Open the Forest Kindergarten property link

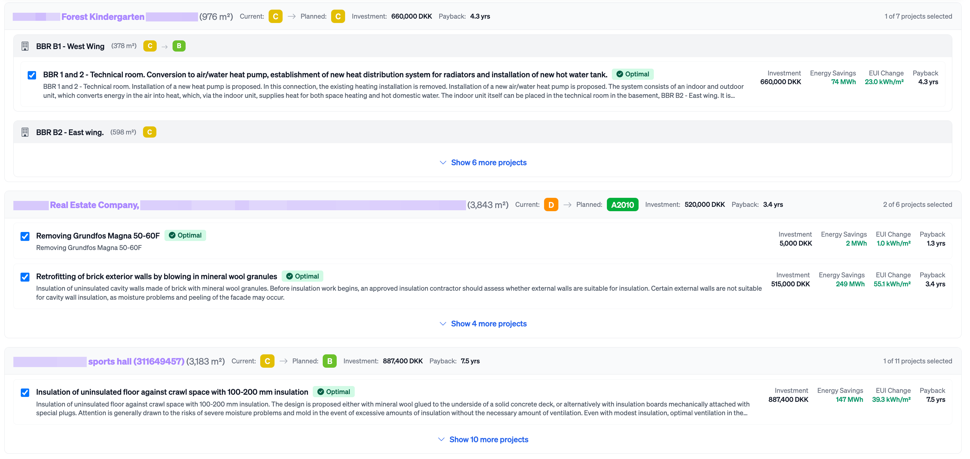click(x=103, y=16)
